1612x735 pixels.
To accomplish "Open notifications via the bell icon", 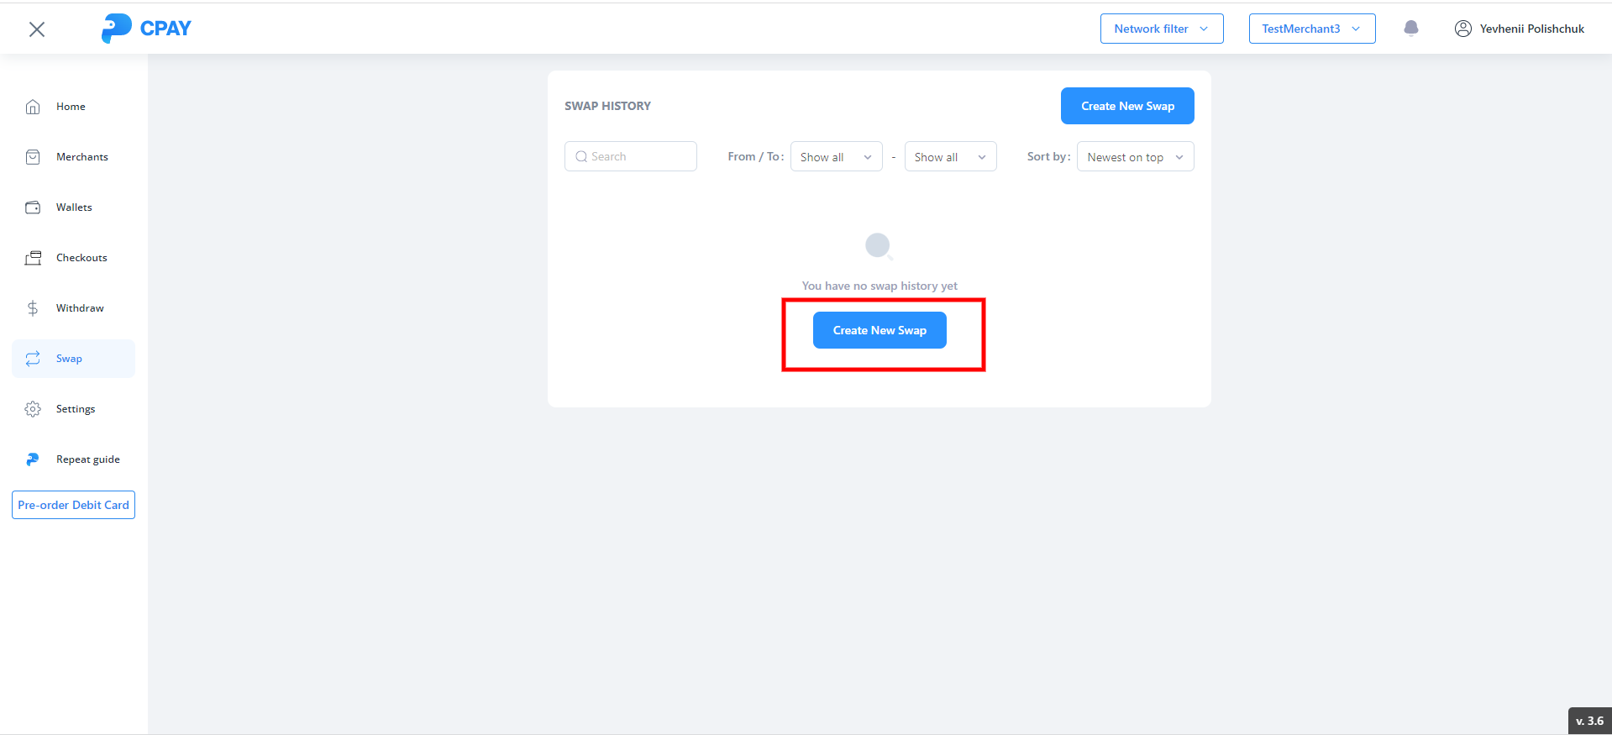I will coord(1411,29).
